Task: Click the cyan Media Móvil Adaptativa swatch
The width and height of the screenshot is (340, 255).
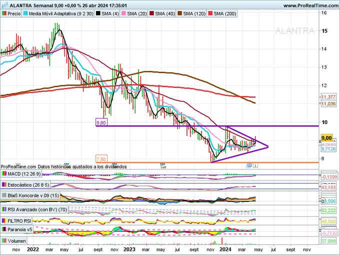Action: (x=25, y=13)
